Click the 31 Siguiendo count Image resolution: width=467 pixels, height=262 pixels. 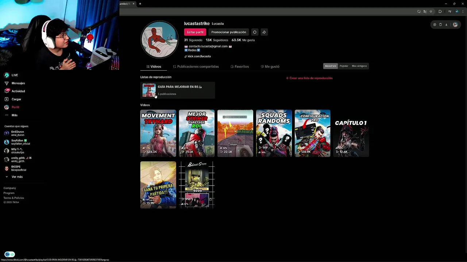click(193, 40)
